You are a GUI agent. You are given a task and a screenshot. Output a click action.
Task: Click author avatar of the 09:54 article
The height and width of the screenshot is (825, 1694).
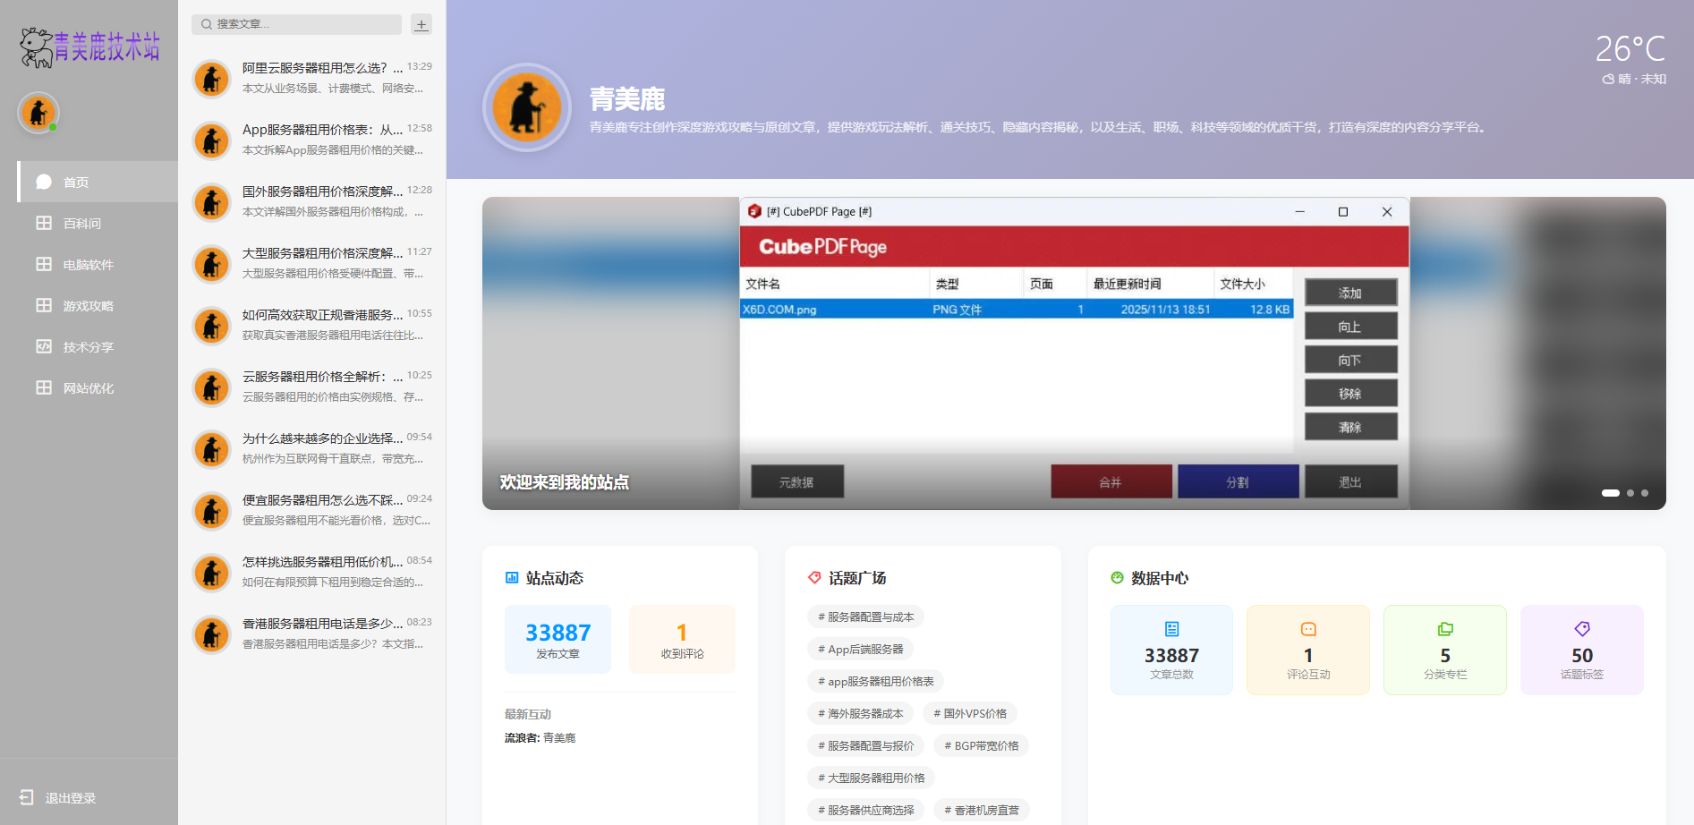coord(212,449)
